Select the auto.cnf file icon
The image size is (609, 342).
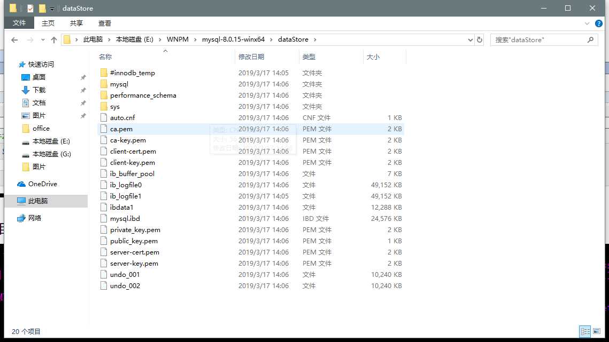104,117
